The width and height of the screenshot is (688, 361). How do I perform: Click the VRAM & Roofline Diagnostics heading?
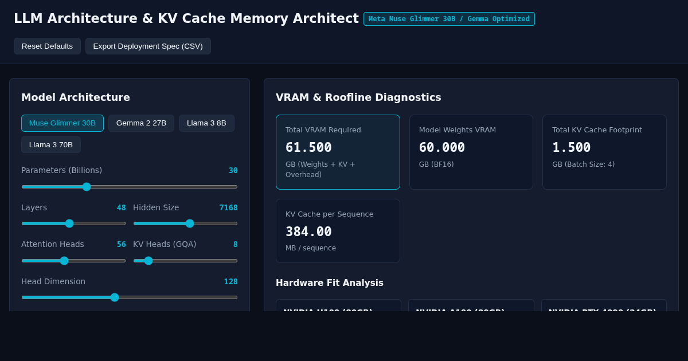358,97
